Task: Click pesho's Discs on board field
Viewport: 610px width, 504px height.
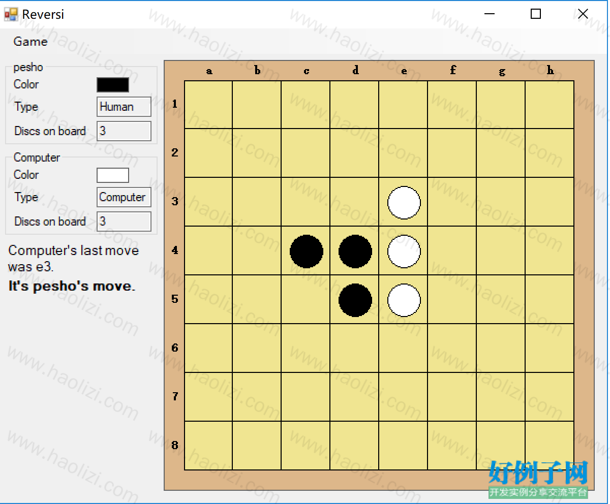Action: [124, 131]
